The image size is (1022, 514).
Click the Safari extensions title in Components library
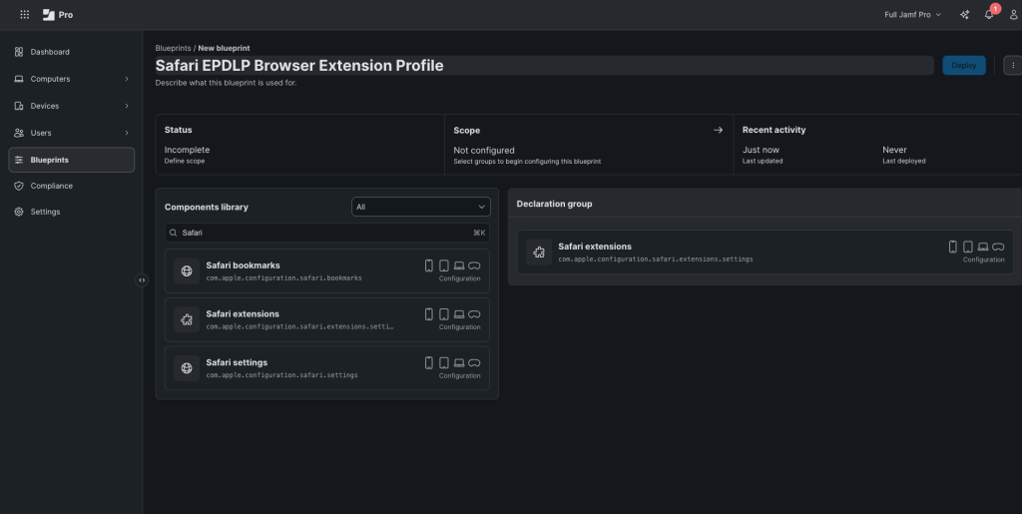coord(243,314)
